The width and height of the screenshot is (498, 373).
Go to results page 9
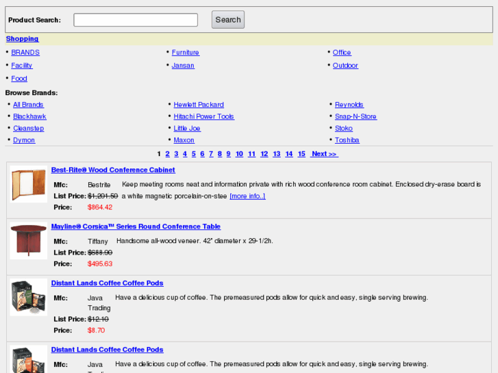pyautogui.click(x=228, y=154)
